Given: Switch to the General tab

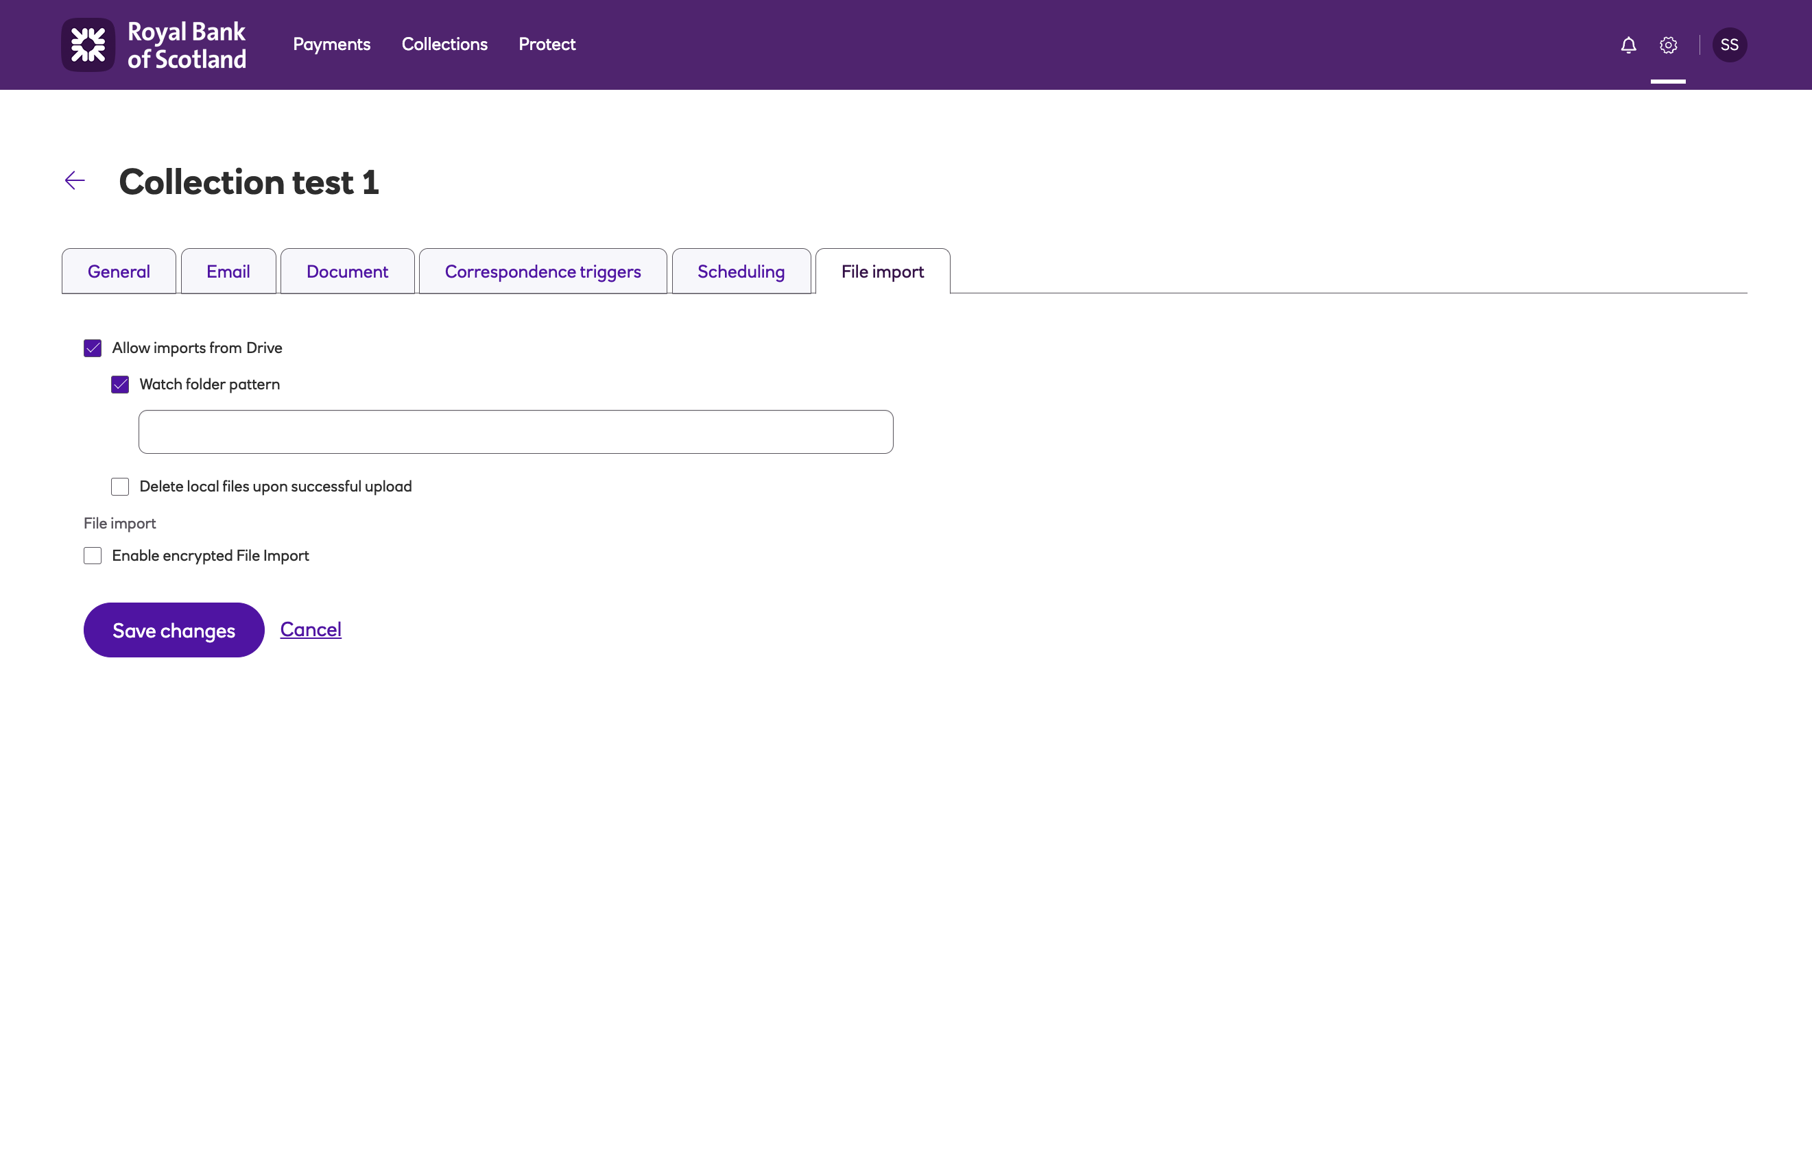Looking at the screenshot, I should coord(119,271).
